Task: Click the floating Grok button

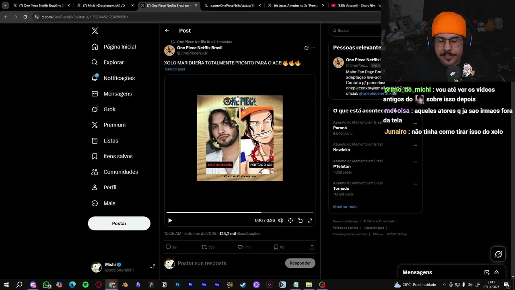Action: point(498,254)
